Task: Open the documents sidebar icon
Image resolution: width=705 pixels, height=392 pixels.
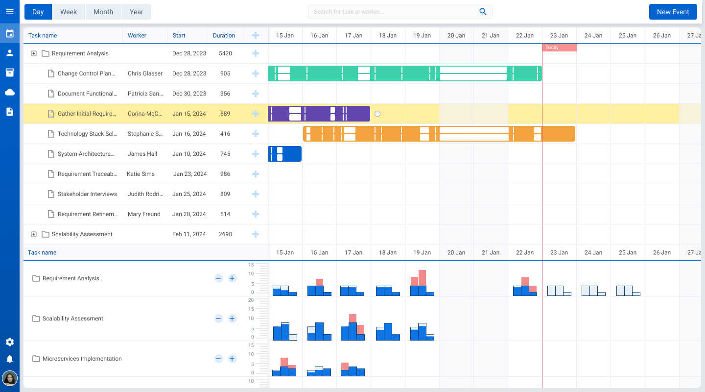Action: [10, 112]
